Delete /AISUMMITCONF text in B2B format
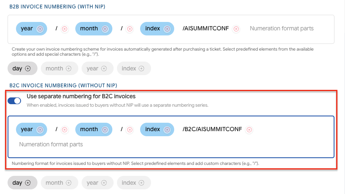The image size is (345, 194). click(x=236, y=29)
